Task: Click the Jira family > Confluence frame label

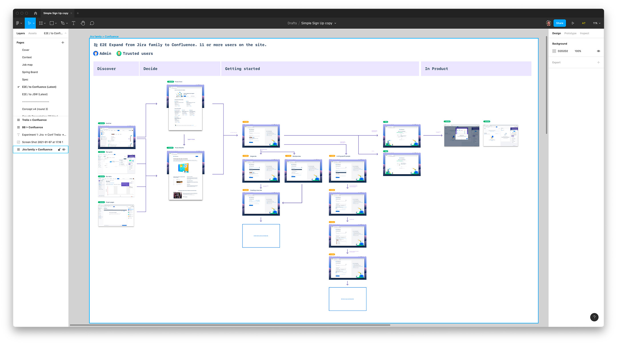Action: click(104, 37)
